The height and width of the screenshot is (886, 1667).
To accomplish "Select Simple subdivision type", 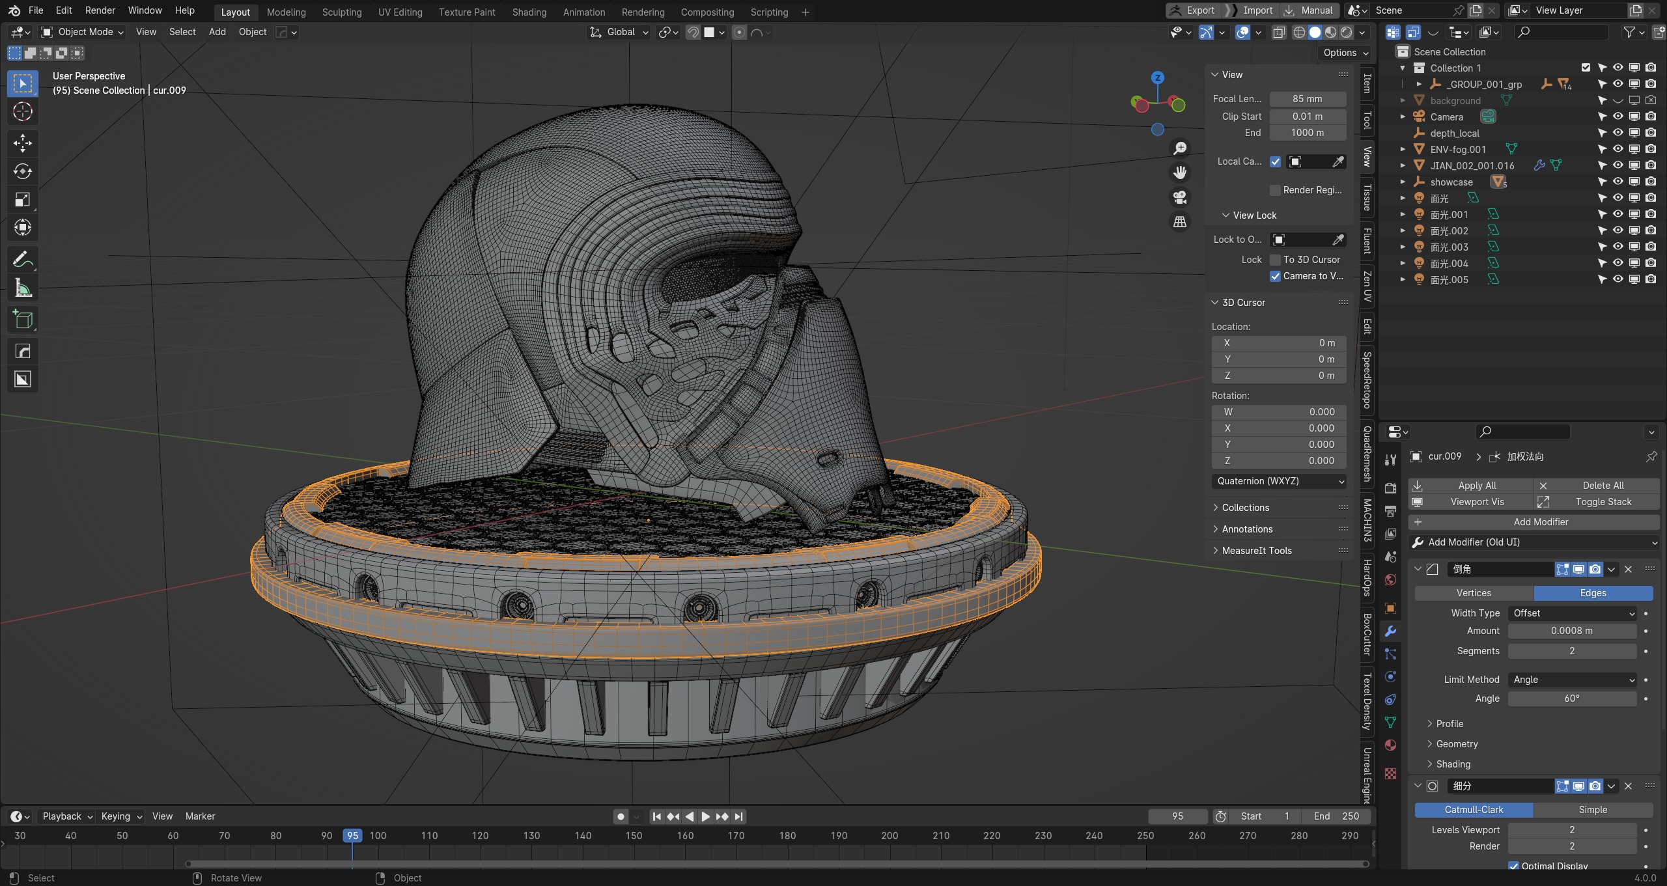I will [x=1593, y=810].
